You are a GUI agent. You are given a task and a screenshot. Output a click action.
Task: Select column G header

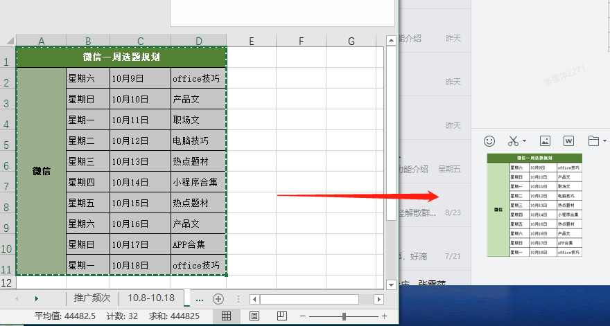coord(351,41)
